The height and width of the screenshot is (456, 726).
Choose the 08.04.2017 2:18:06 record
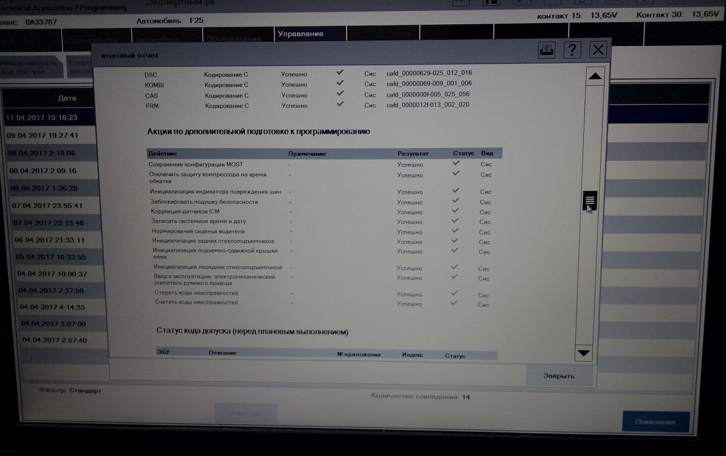(42, 153)
